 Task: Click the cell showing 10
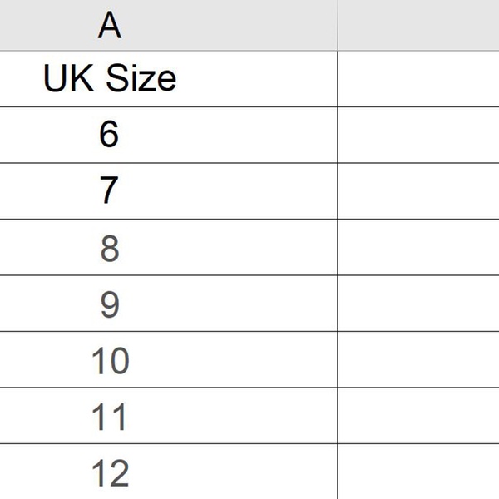pos(110,361)
